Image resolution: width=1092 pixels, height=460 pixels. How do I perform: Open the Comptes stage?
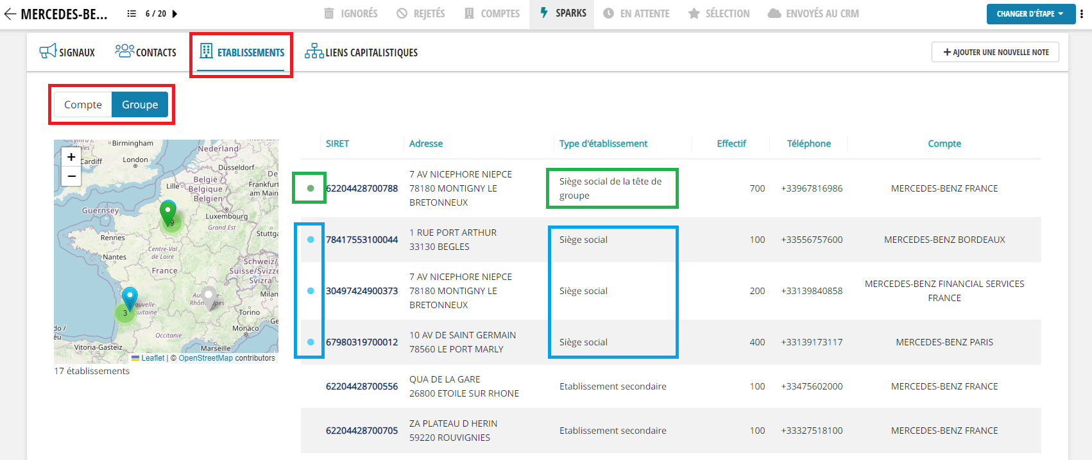pyautogui.click(x=492, y=13)
